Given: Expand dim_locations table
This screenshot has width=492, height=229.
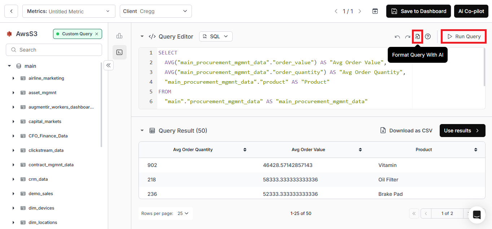Looking at the screenshot, I should 13,223.
